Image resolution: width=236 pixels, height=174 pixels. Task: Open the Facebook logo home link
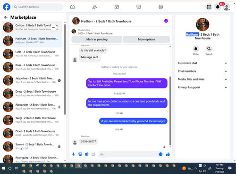(7, 7)
